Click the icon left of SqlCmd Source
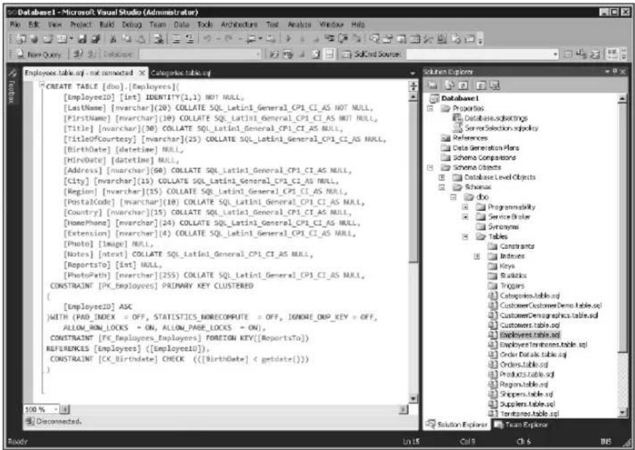Image resolution: width=635 pixels, height=450 pixels. pyautogui.click(x=346, y=54)
